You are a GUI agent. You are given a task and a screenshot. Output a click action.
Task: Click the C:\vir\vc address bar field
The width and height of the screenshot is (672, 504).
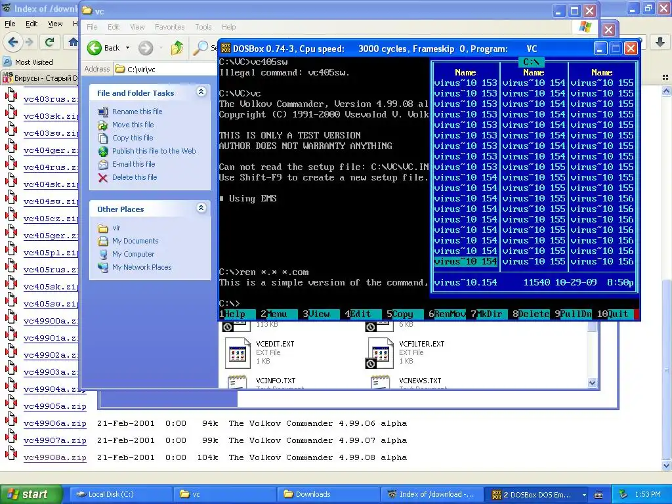pos(165,69)
